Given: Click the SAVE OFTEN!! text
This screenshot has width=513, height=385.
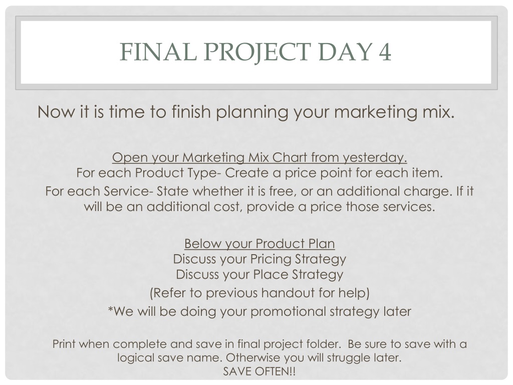Looking at the screenshot, I should (260, 371).
